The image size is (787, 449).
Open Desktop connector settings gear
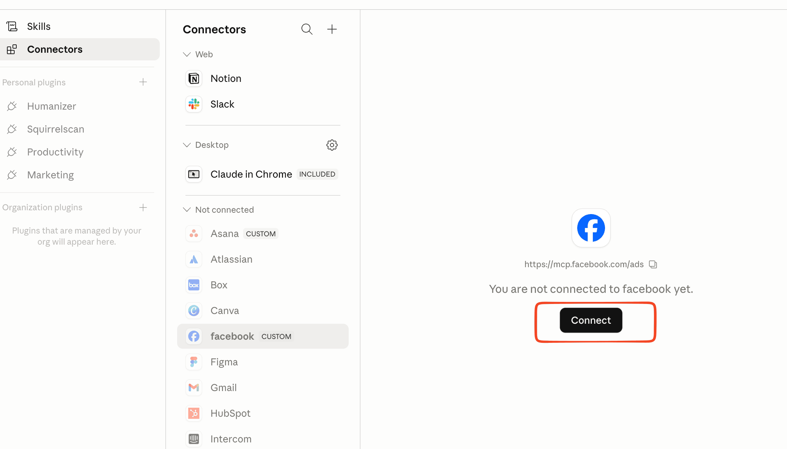332,145
